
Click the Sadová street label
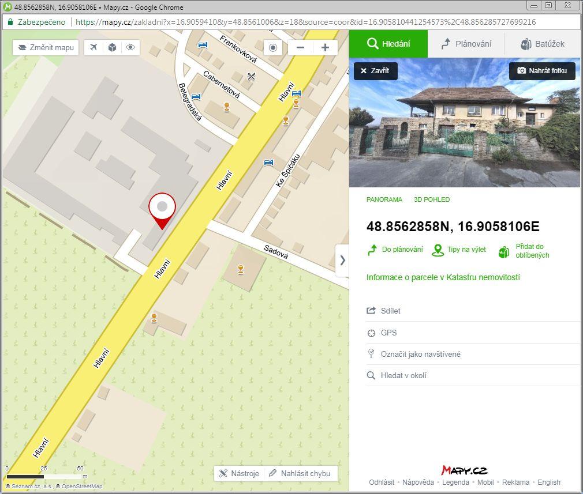pyautogui.click(x=276, y=252)
